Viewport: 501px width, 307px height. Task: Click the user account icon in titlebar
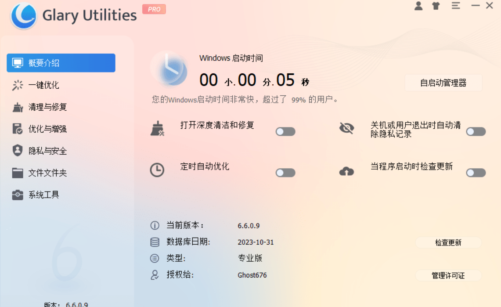click(x=418, y=6)
